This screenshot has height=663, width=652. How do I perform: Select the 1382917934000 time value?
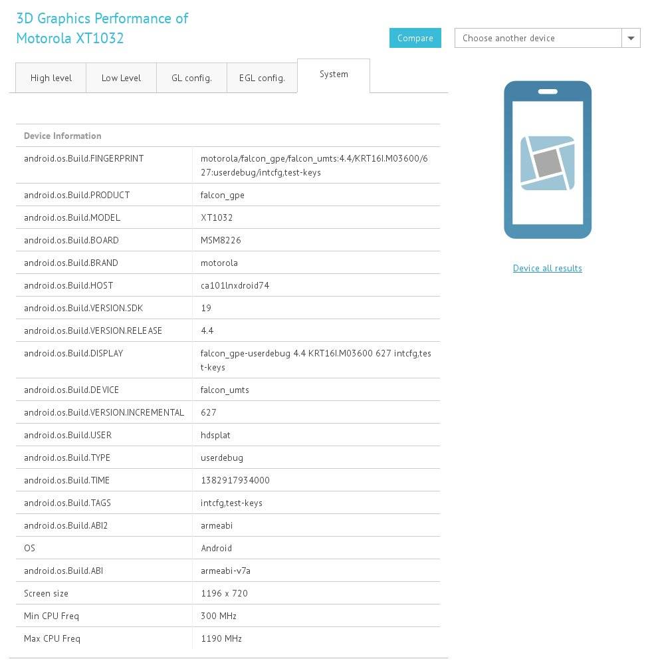235,480
